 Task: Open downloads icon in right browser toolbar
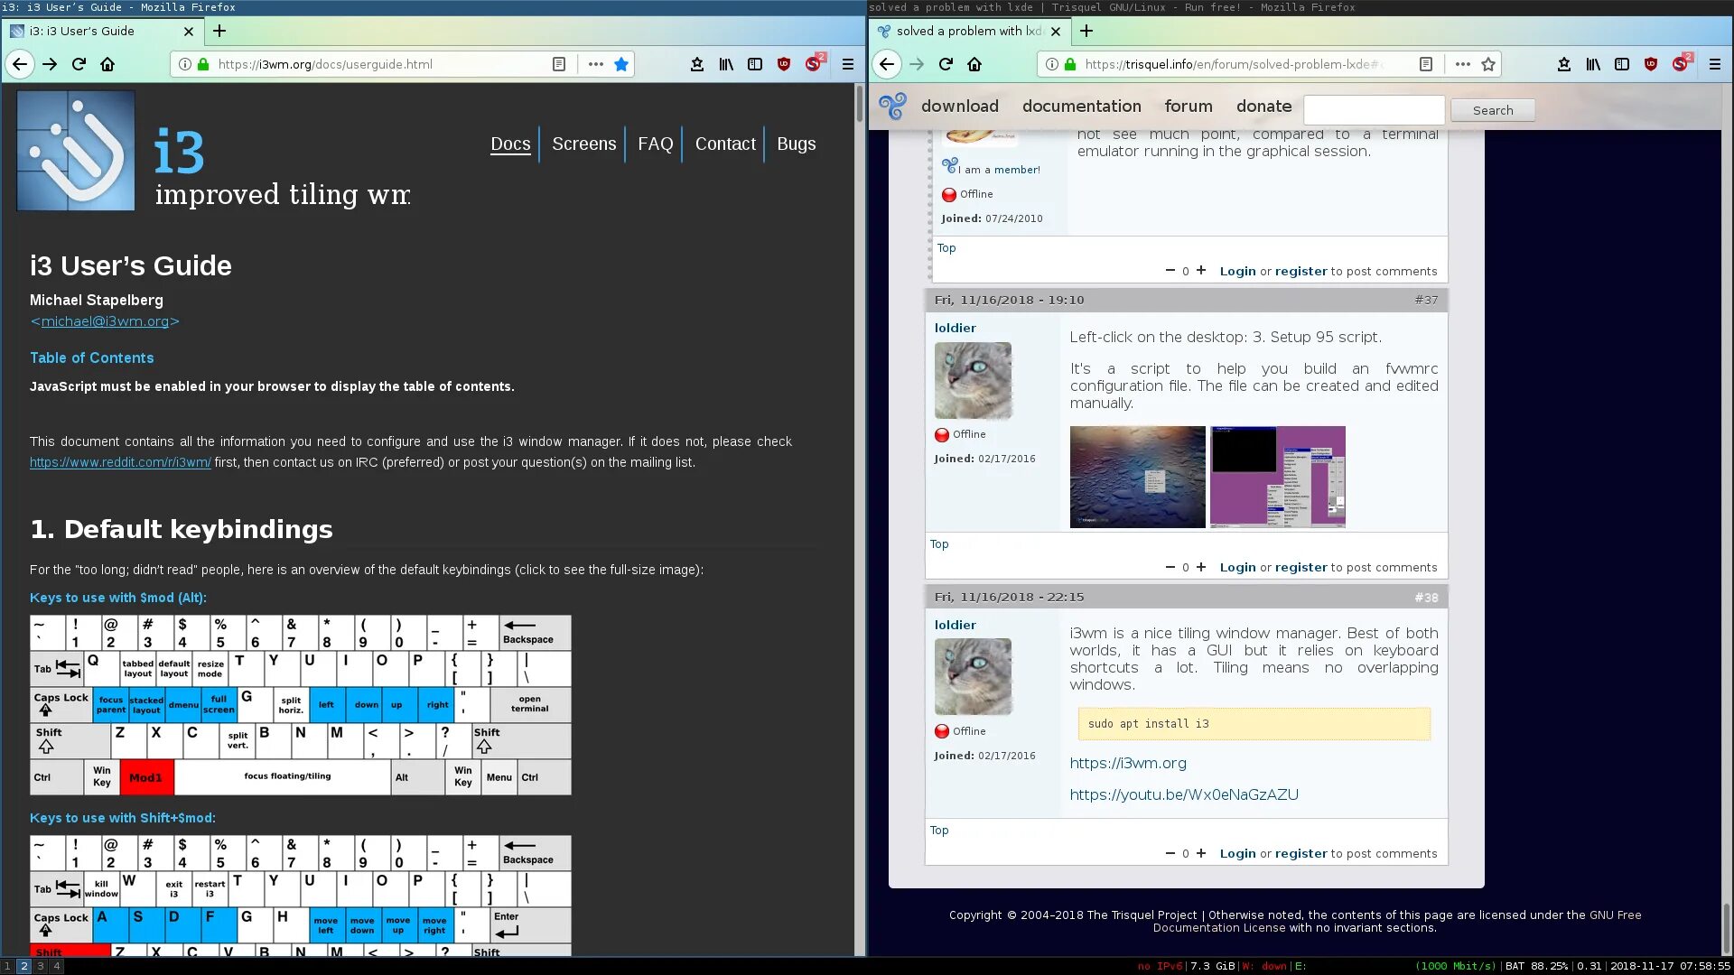[x=1564, y=64]
